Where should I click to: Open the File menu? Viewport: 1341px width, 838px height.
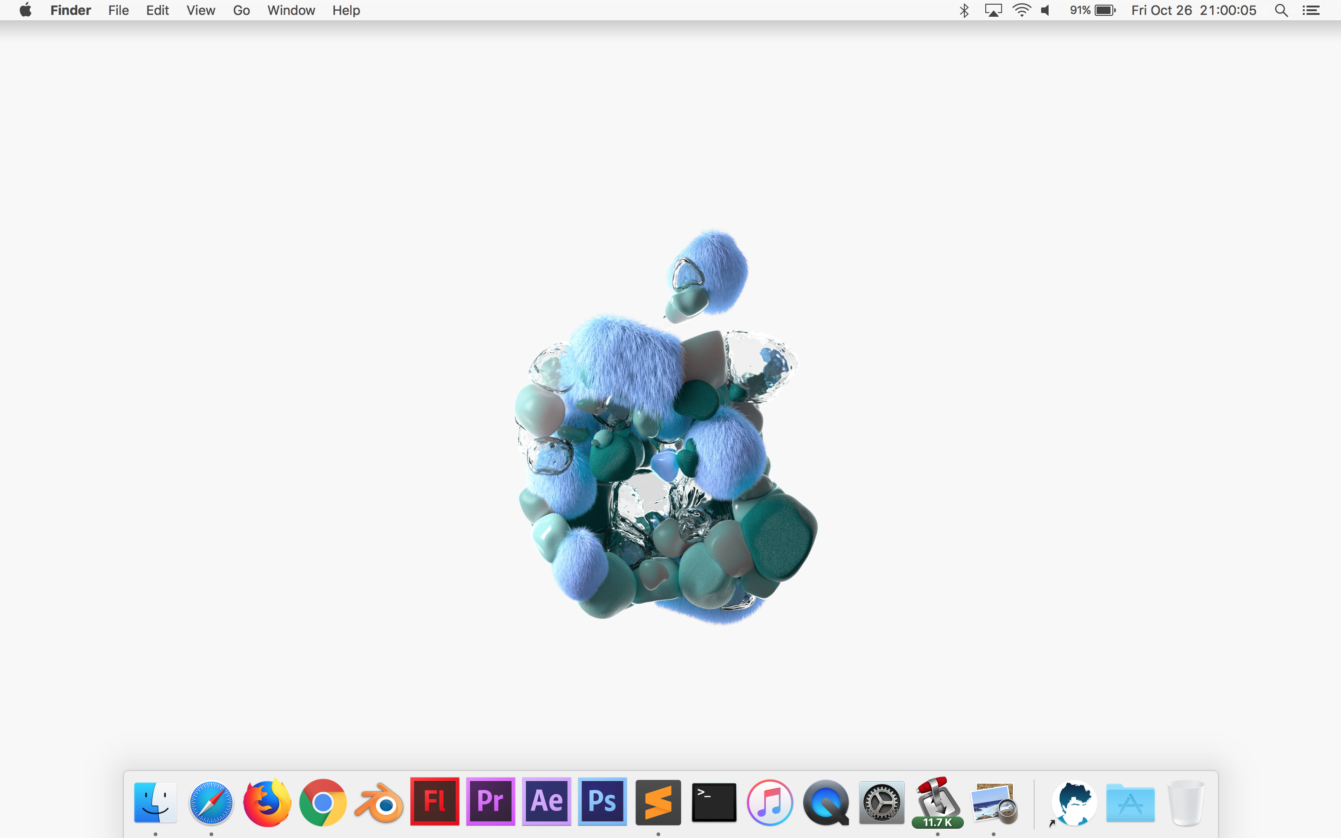point(118,10)
